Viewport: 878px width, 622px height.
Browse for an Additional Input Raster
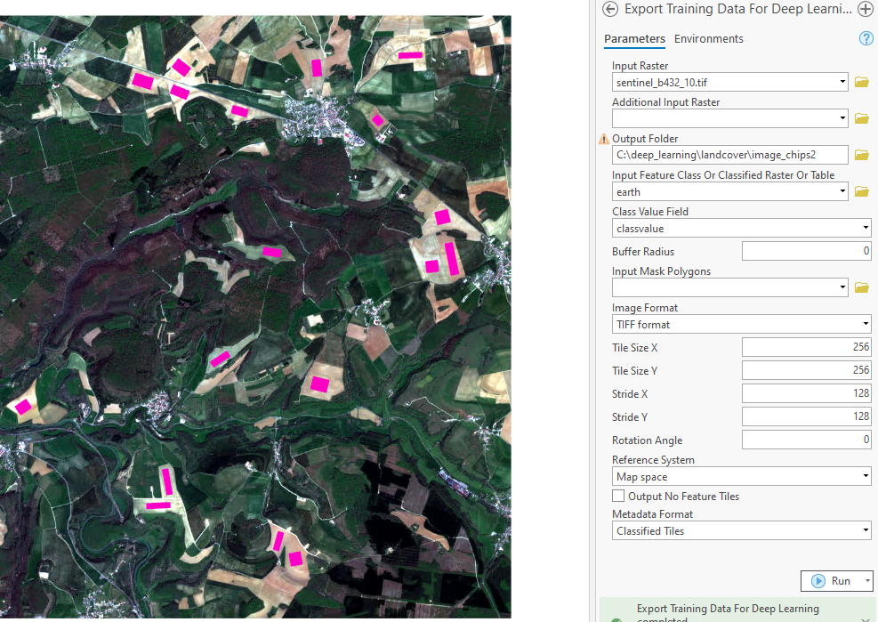pos(860,117)
